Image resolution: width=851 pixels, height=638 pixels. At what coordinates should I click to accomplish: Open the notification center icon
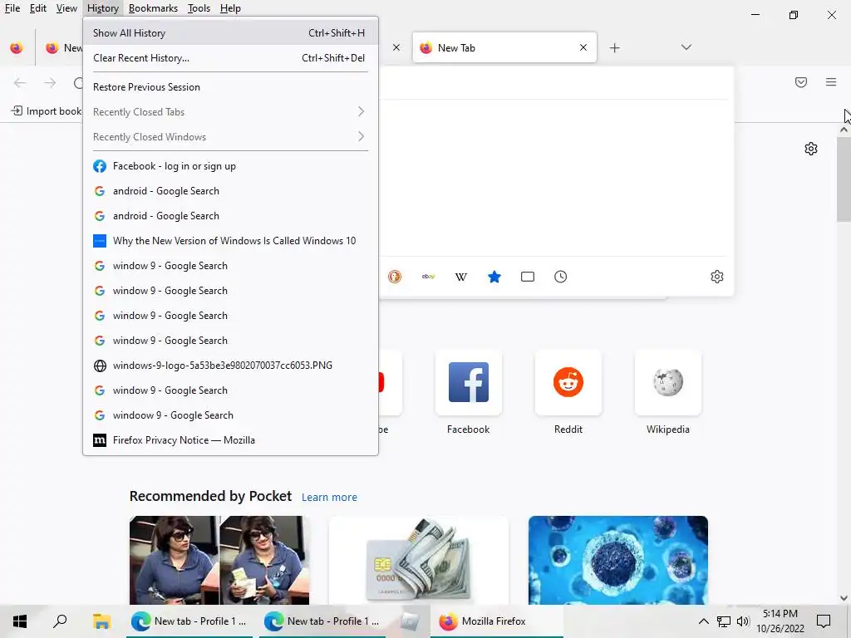[824, 621]
